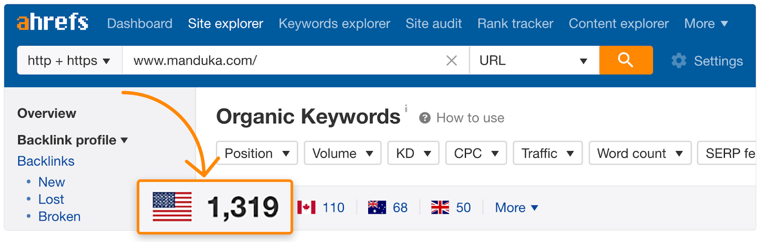The image size is (760, 242).
Task: Click the Ahrefs logo
Action: tap(52, 22)
